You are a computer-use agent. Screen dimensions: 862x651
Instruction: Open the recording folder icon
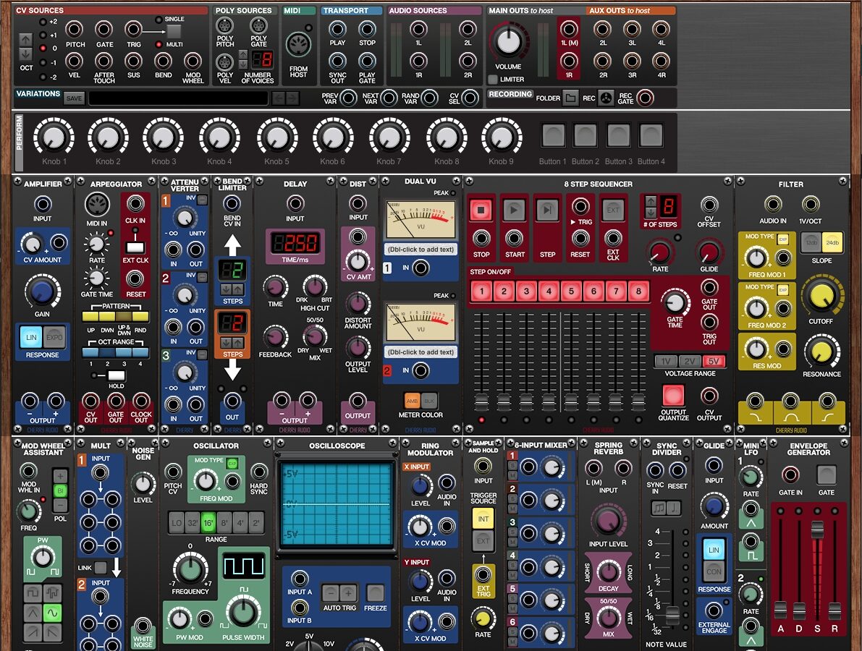click(x=571, y=98)
